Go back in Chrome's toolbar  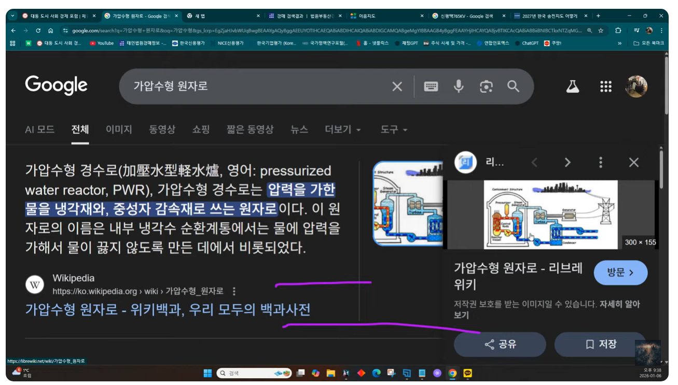point(13,31)
